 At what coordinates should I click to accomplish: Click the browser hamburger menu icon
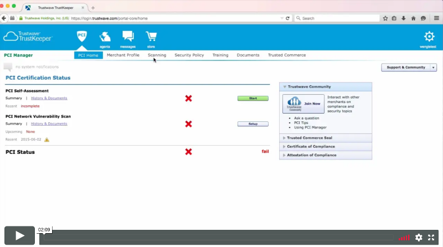click(x=434, y=18)
